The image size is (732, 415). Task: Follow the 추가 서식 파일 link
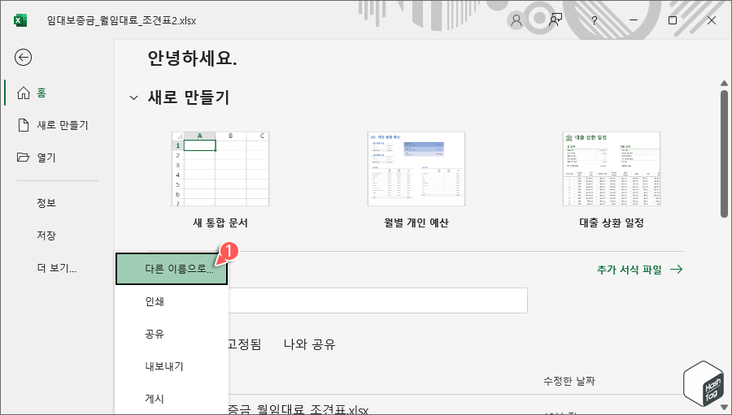[x=639, y=270]
